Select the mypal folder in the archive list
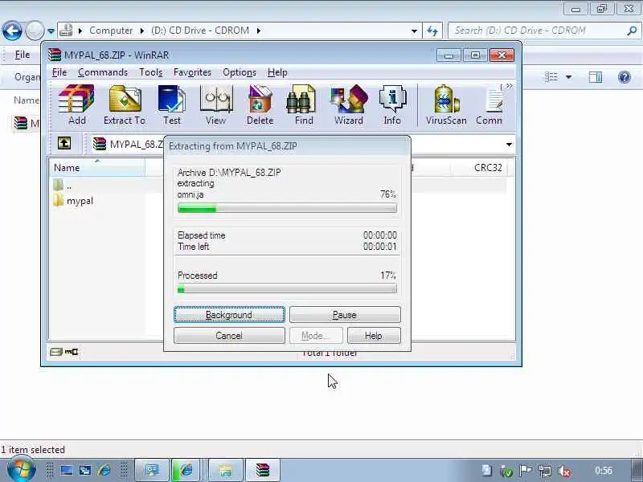The image size is (643, 482). point(73,201)
